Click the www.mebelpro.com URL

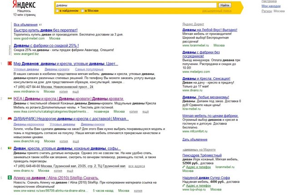pyautogui.click(x=196, y=72)
